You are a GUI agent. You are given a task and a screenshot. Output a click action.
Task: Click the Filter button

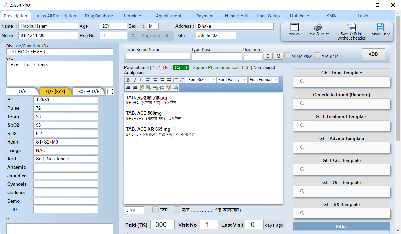coord(341,226)
